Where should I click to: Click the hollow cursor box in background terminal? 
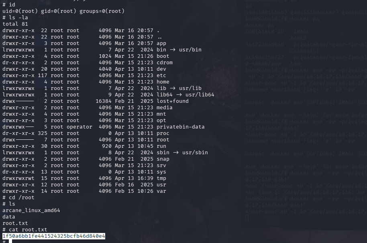(x=247, y=217)
